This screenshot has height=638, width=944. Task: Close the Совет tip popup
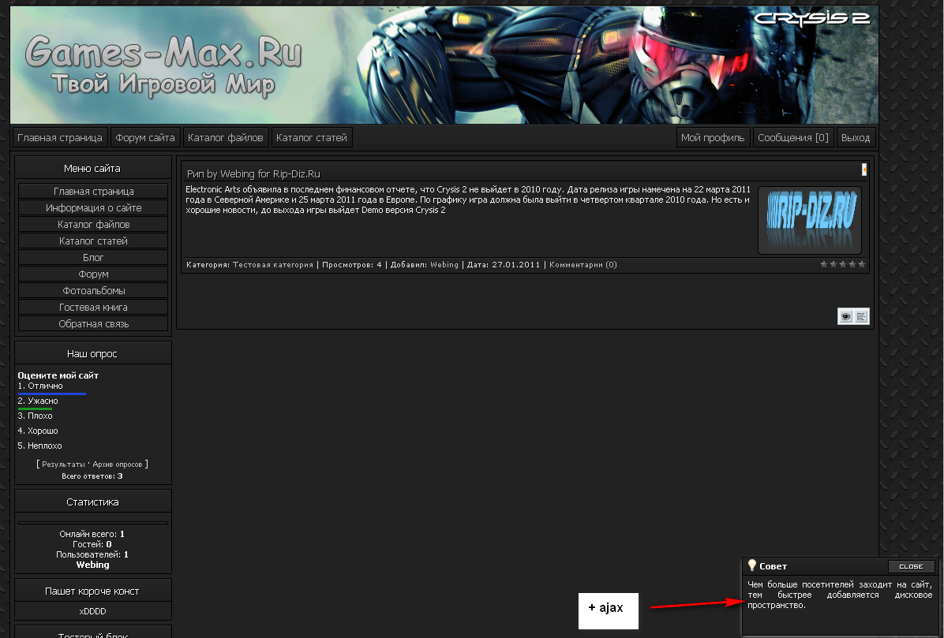911,566
